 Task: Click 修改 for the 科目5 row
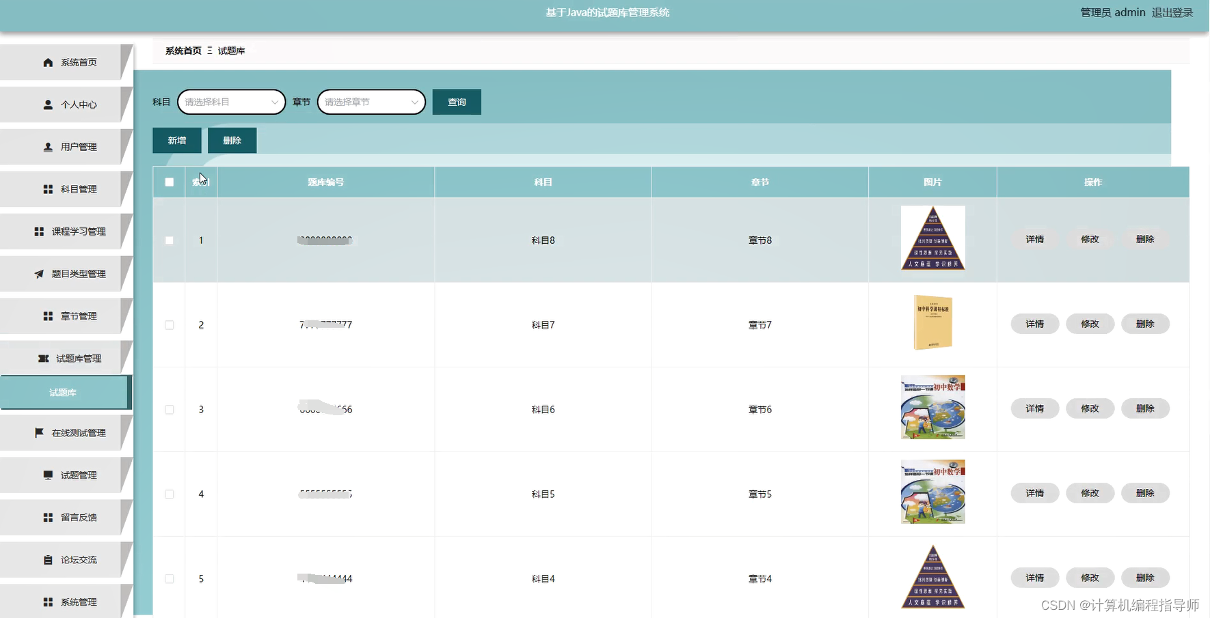pos(1090,493)
